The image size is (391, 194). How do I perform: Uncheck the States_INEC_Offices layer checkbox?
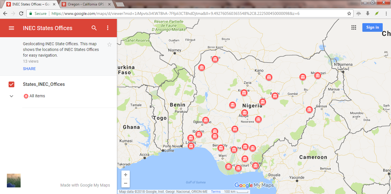(x=11, y=84)
